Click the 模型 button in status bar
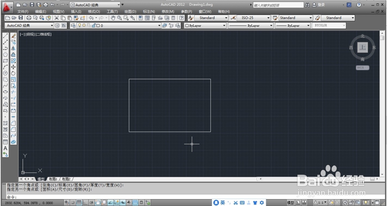This screenshot has width=387, height=206. click(291, 203)
